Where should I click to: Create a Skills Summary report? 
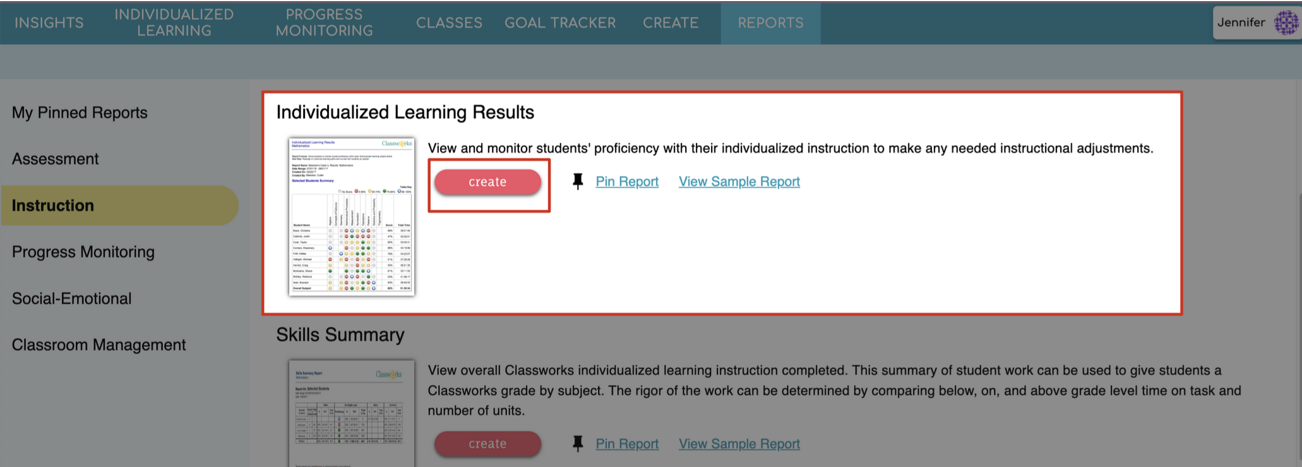[x=487, y=444]
